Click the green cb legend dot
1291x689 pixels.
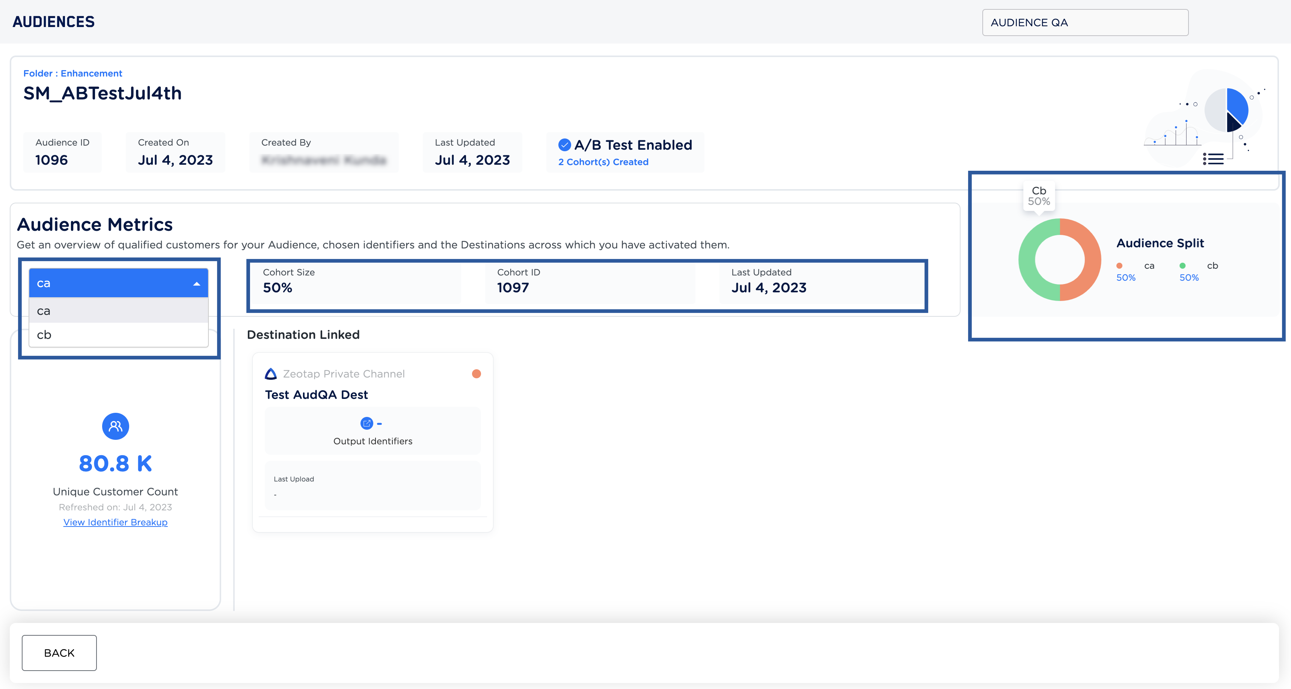(x=1182, y=266)
